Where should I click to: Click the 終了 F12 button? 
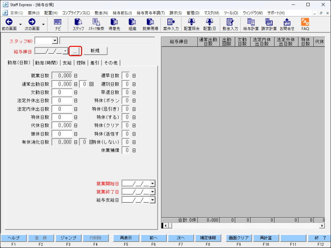[319, 238]
